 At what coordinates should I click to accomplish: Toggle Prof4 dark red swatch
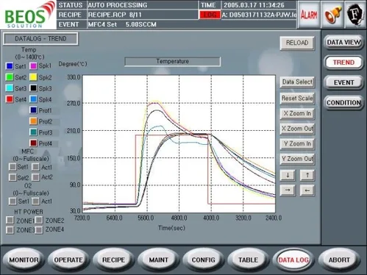tap(33, 143)
